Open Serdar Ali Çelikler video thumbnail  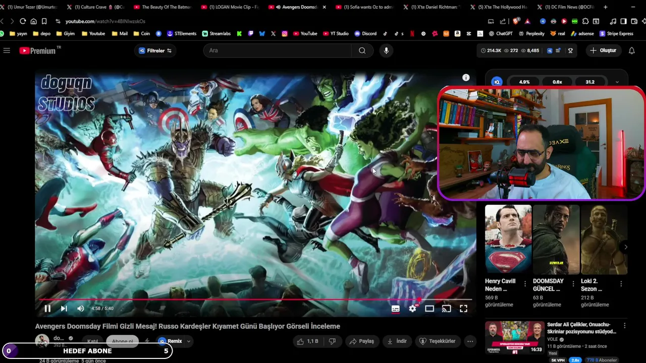[x=515, y=338]
